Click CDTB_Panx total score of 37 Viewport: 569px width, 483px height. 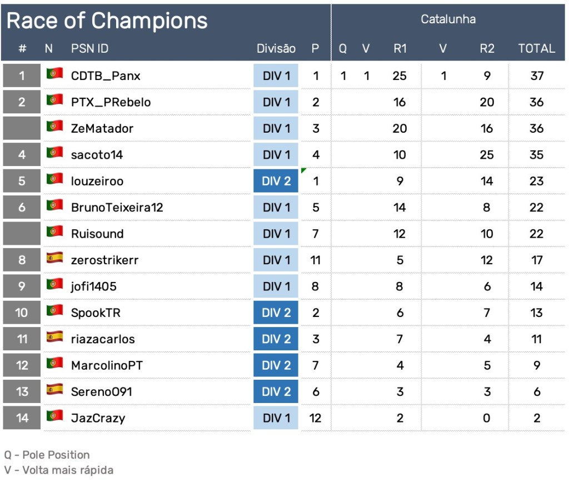[536, 76]
